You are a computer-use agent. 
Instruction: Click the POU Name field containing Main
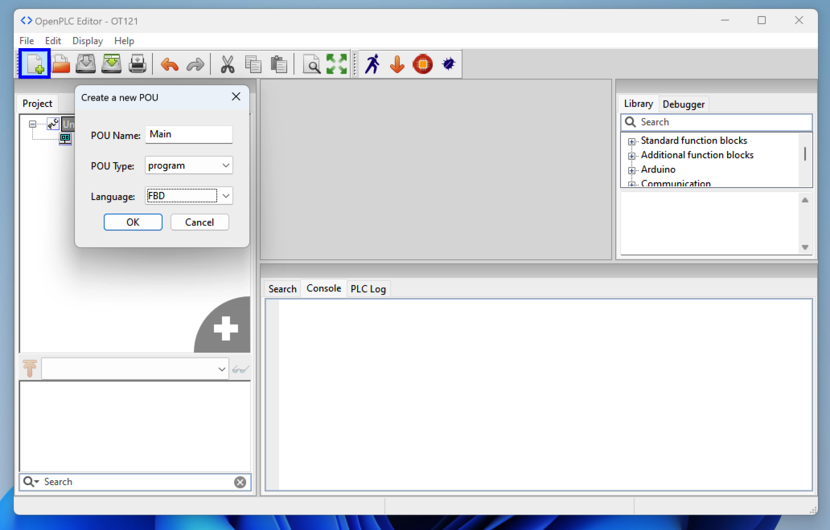click(x=189, y=134)
